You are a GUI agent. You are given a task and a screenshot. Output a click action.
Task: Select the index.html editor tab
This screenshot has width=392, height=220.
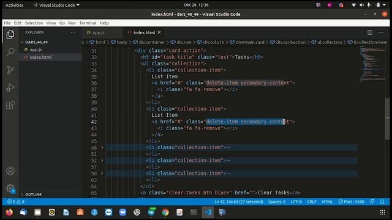pos(144,32)
